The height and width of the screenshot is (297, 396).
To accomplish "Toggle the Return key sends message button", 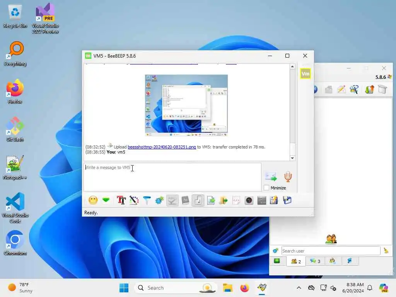I will (x=198, y=200).
